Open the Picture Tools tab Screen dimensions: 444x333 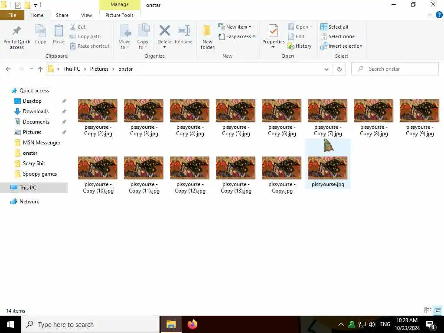click(120, 15)
